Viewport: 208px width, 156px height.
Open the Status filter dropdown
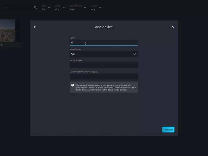(x=60, y=8)
